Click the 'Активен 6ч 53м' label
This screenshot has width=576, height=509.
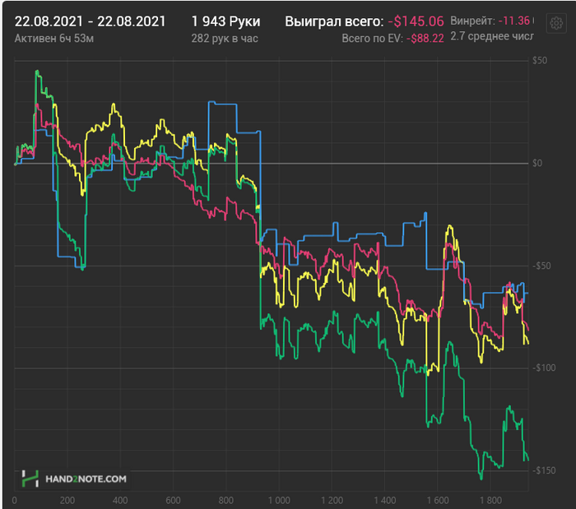(54, 38)
